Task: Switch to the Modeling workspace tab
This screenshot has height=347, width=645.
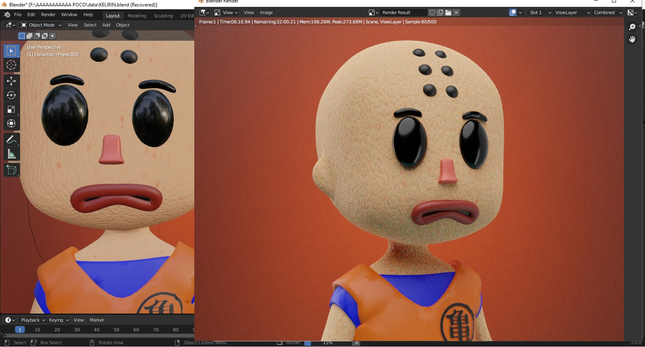Action: click(x=137, y=16)
